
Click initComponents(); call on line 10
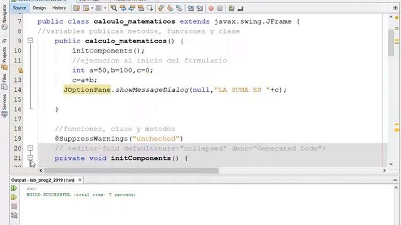108,51
